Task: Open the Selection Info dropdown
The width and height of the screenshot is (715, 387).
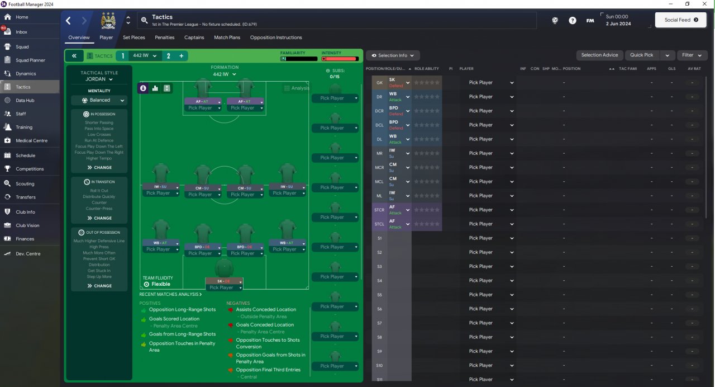Action: [393, 55]
